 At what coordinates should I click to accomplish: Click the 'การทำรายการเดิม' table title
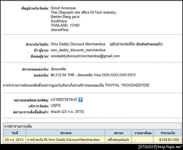click(x=18, y=126)
